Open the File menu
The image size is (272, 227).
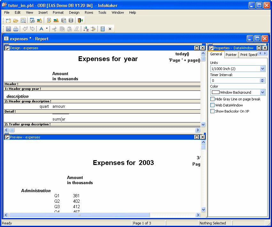click(7, 12)
